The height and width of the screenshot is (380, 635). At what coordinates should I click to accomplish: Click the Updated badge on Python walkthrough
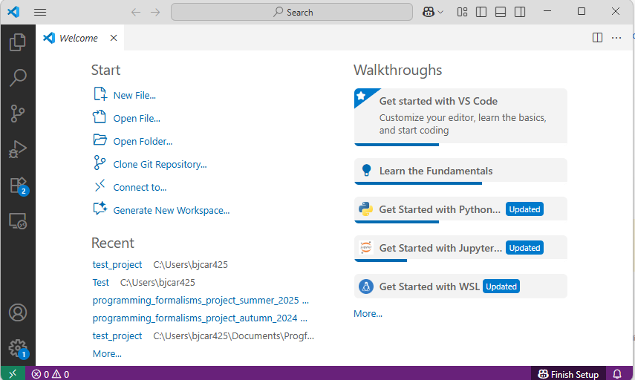[524, 209]
